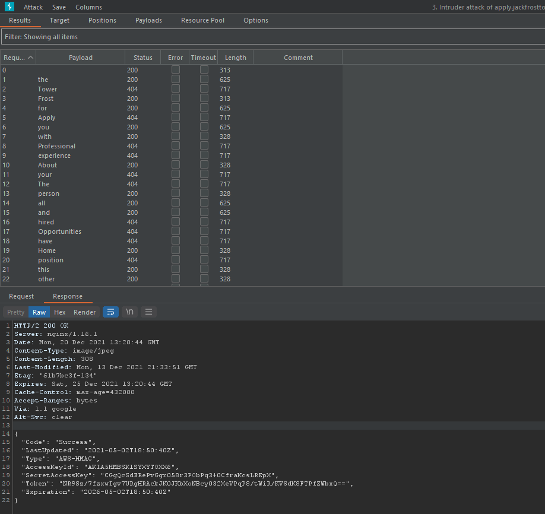
Task: Check the Error box for payload 'Professional'
Action: pos(176,146)
